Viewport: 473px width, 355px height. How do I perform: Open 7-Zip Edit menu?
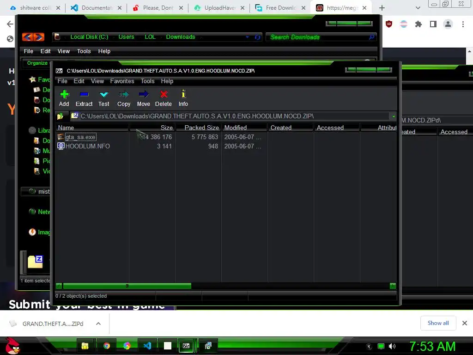click(x=79, y=81)
